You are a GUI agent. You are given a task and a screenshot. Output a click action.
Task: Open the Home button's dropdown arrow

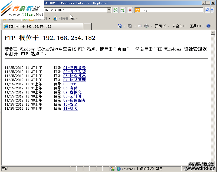[124, 26]
